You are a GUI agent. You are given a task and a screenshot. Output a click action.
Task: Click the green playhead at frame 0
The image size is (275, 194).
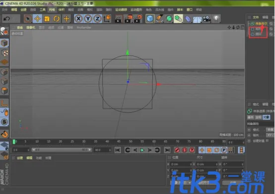[x=14, y=141]
